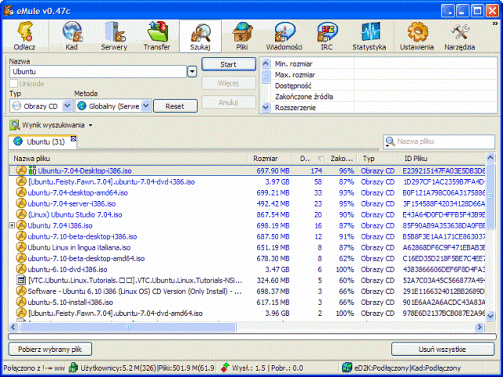Open the Metoda Globalny dropdown
Screen dimensions: 503x377
(x=146, y=106)
